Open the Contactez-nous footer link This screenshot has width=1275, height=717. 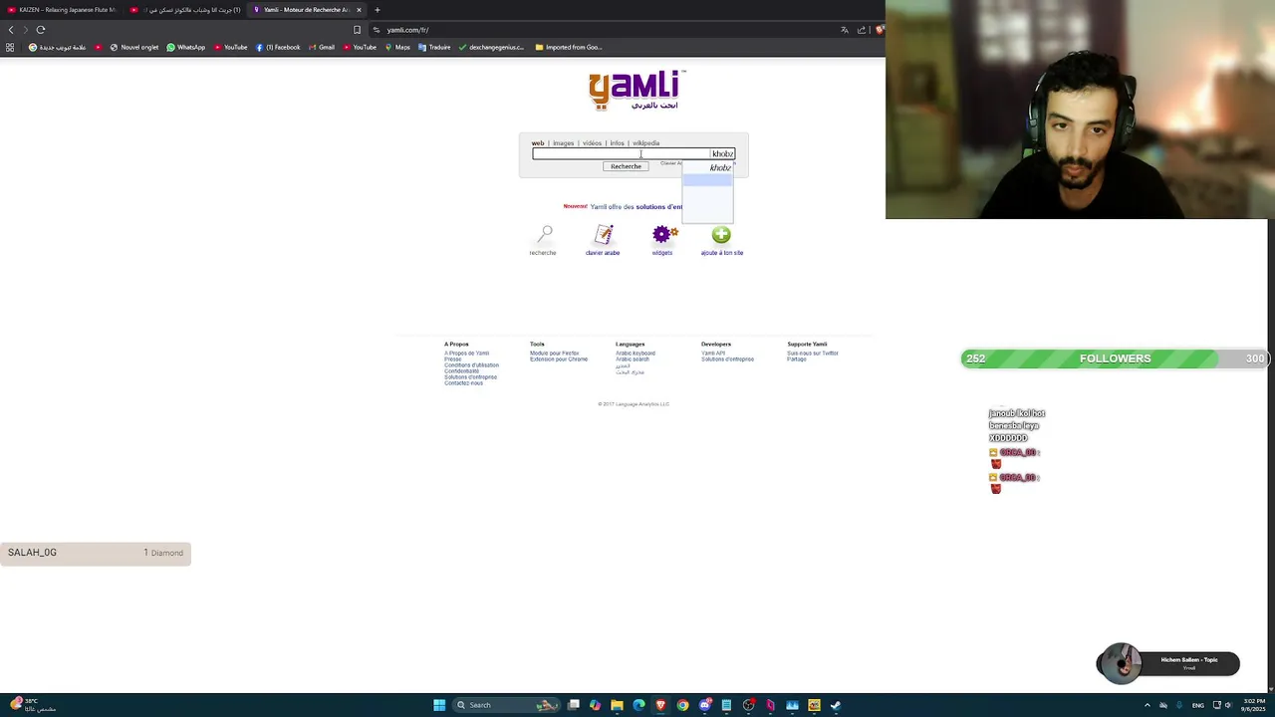click(463, 383)
